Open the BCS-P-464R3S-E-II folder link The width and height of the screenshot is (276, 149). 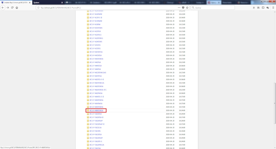(x=97, y=97)
